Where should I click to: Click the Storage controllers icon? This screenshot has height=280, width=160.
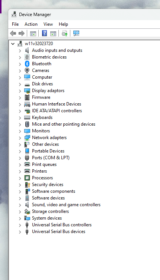[27, 211]
